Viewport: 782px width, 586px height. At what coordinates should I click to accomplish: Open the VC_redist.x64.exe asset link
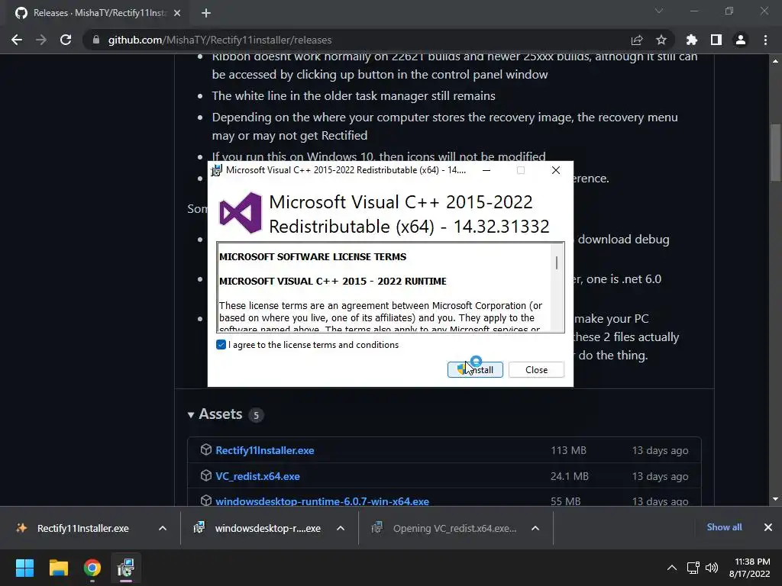257,476
